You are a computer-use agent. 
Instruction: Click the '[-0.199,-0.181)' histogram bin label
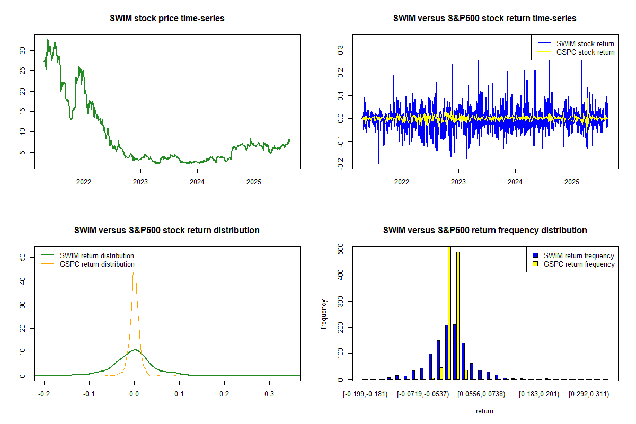(367, 395)
